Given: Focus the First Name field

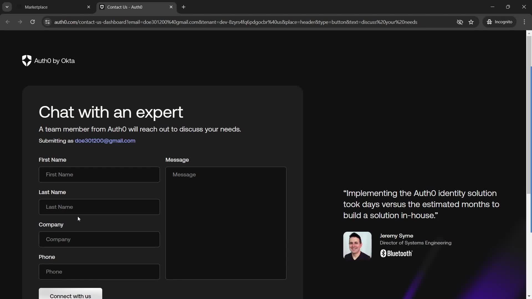Looking at the screenshot, I should click(99, 174).
